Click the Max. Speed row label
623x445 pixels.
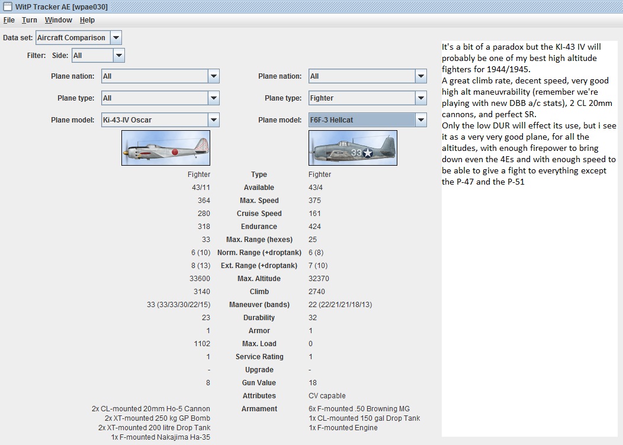259,201
